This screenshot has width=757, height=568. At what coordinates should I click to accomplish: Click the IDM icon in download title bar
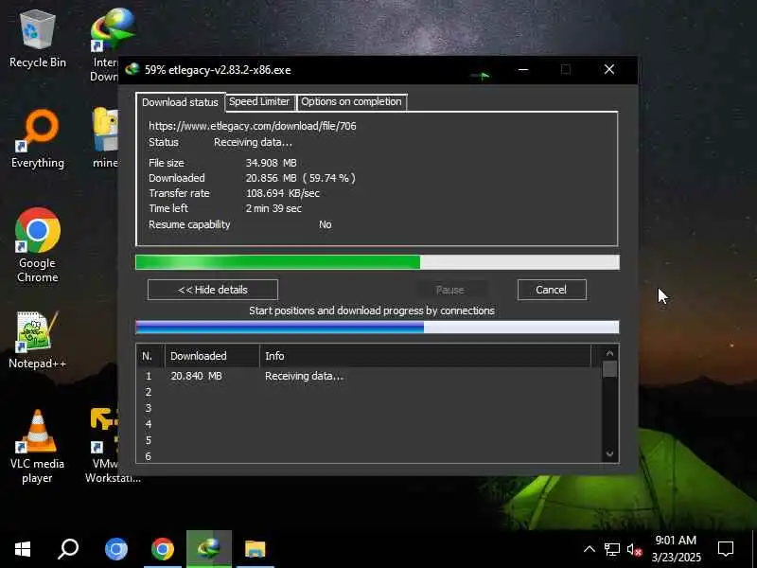pos(132,69)
